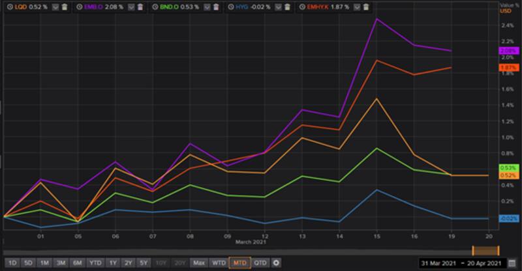
Task: Open the LQD series dropdown arrow
Action: pyautogui.click(x=54, y=7)
